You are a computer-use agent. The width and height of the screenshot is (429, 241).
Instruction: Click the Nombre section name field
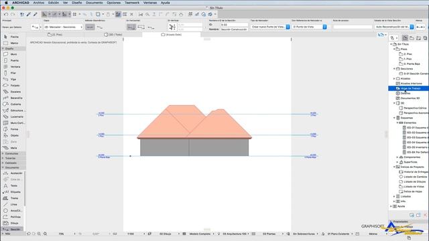coord(234,29)
